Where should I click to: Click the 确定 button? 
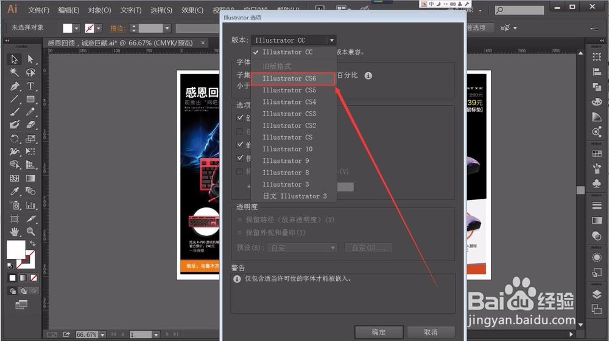pos(379,332)
